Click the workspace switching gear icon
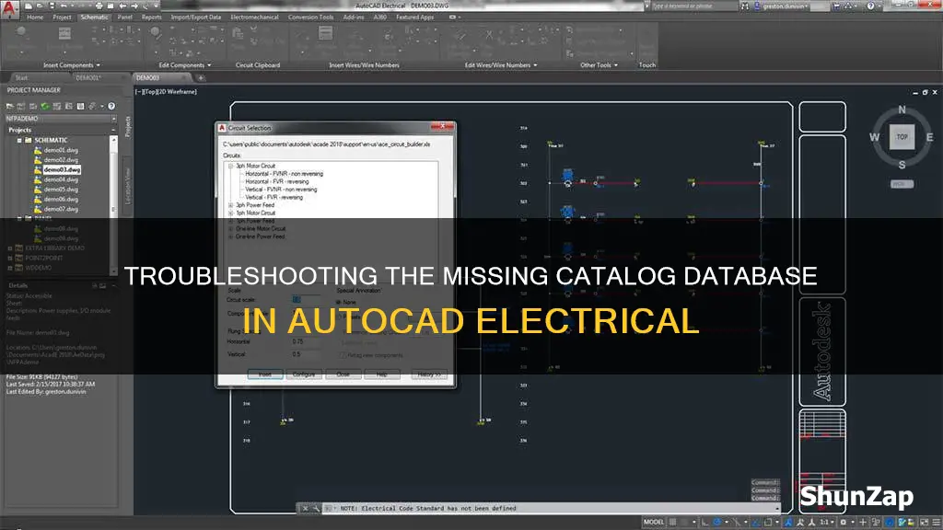 (844, 523)
